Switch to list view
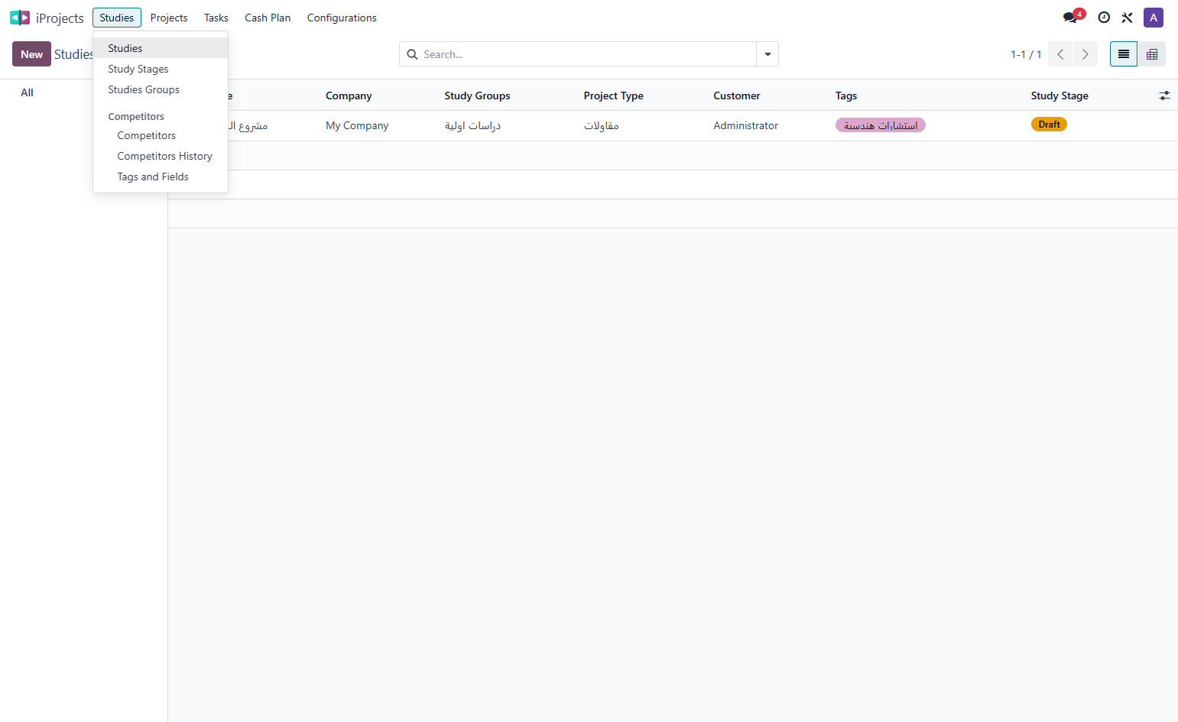Image resolution: width=1178 pixels, height=722 pixels. (1124, 54)
